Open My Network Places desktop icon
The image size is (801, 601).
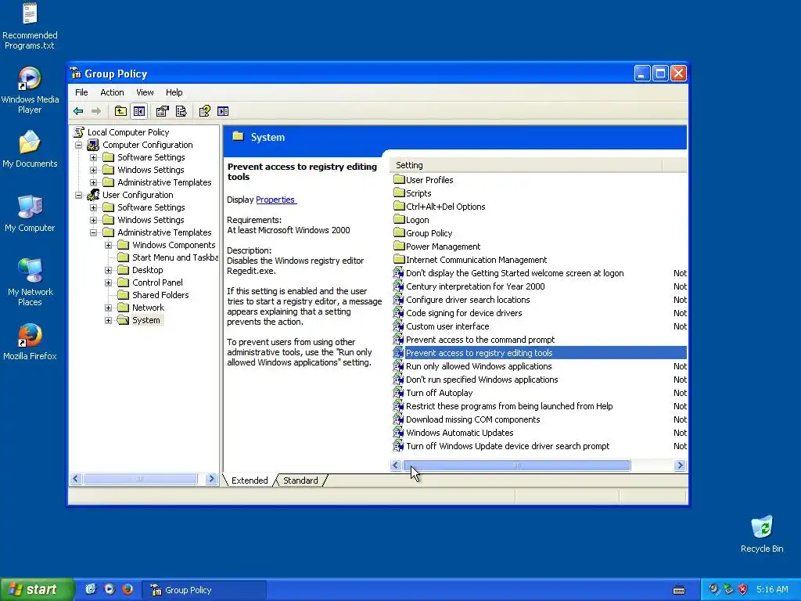click(30, 282)
